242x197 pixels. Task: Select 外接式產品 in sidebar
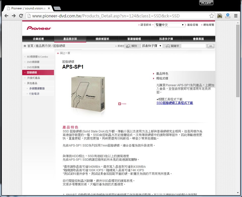pyautogui.click(x=34, y=78)
